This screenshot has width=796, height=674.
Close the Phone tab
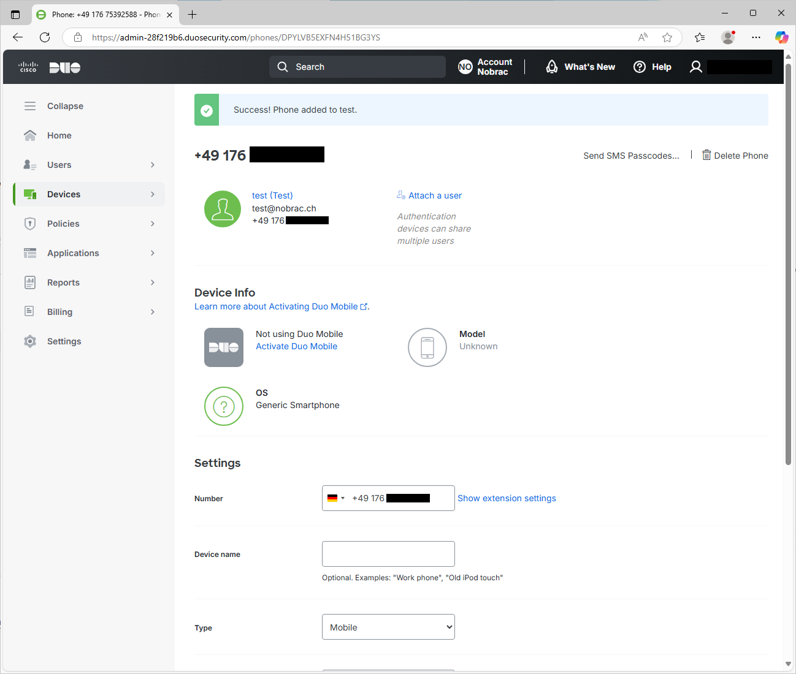click(x=169, y=15)
